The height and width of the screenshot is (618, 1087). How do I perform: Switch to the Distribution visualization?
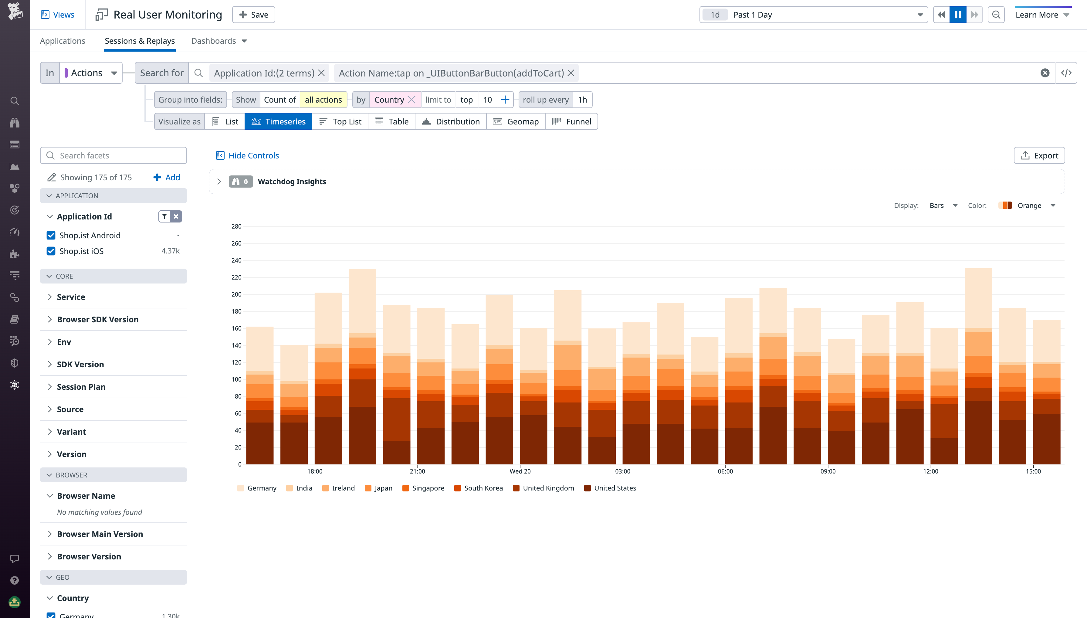451,121
